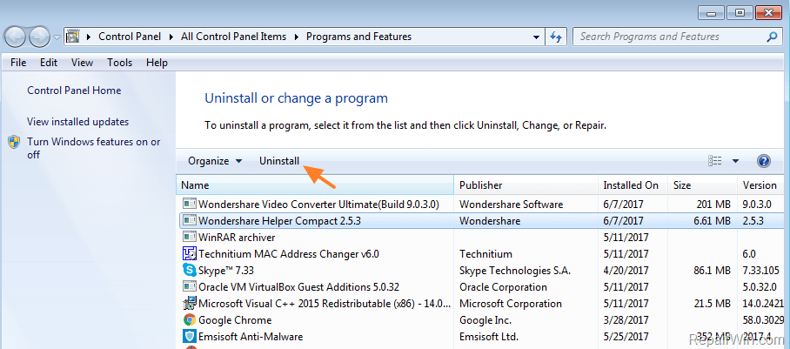Select Emsisoft Anti-Malware entry

[x=484, y=337]
